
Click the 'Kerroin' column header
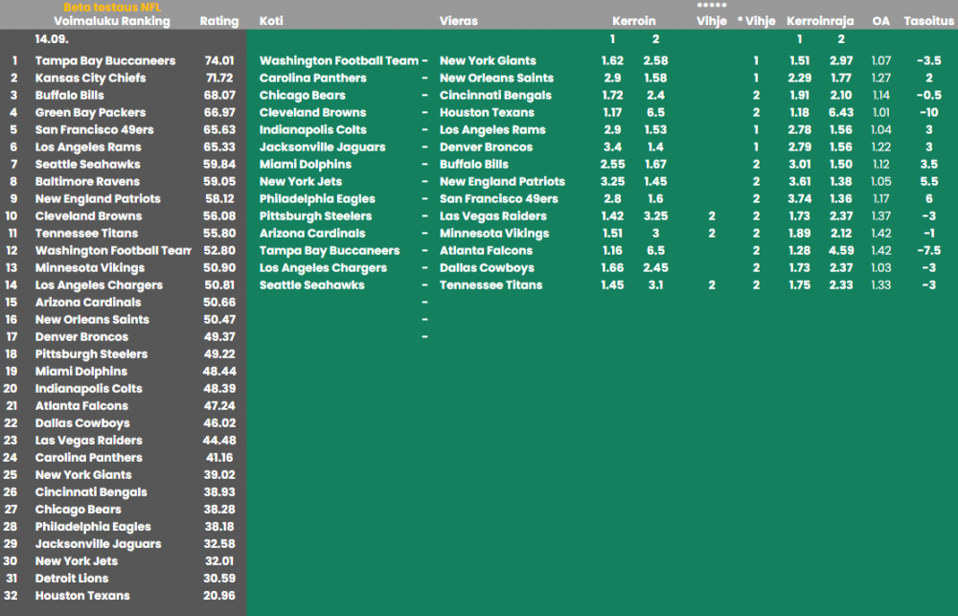634,21
